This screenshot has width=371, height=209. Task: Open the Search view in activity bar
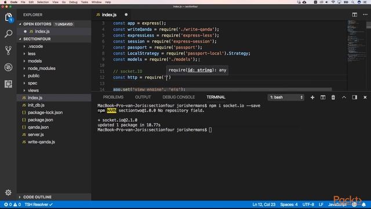(8, 34)
